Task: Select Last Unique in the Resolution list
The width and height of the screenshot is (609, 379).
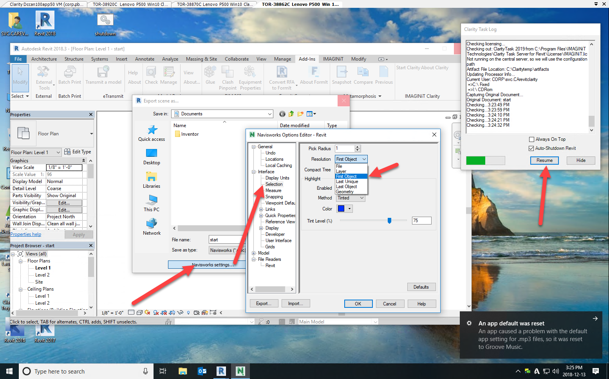Action: point(347,181)
